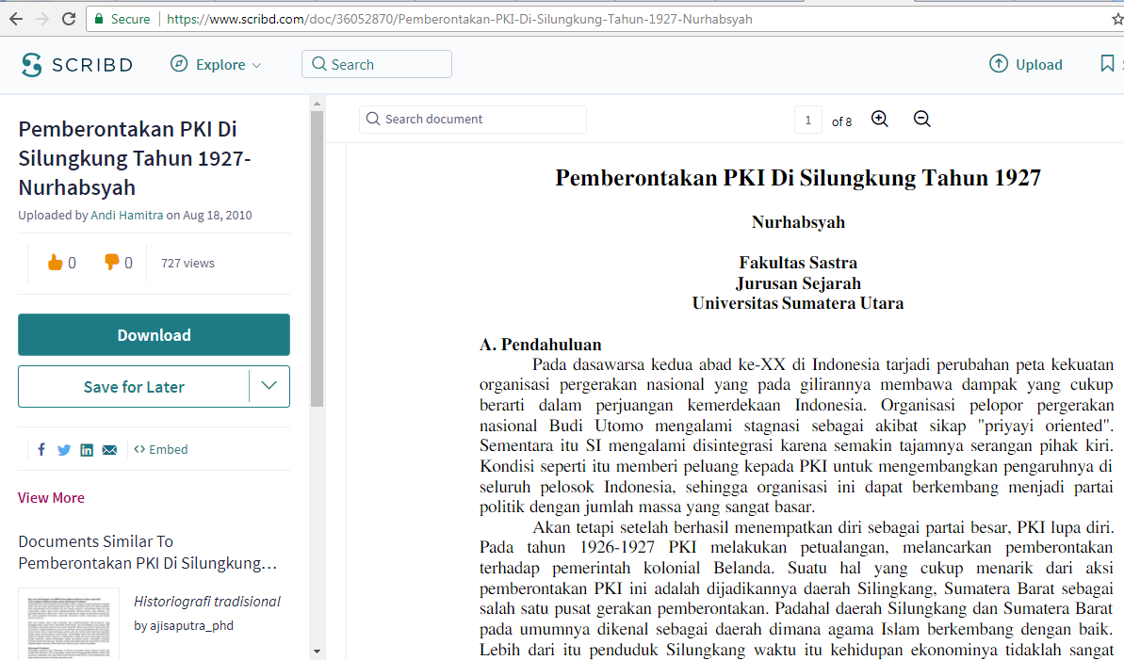Open the Upload page
1124x660 pixels.
click(1026, 65)
